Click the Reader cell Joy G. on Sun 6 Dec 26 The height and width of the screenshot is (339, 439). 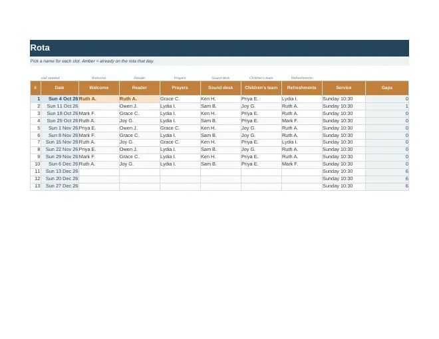140,164
